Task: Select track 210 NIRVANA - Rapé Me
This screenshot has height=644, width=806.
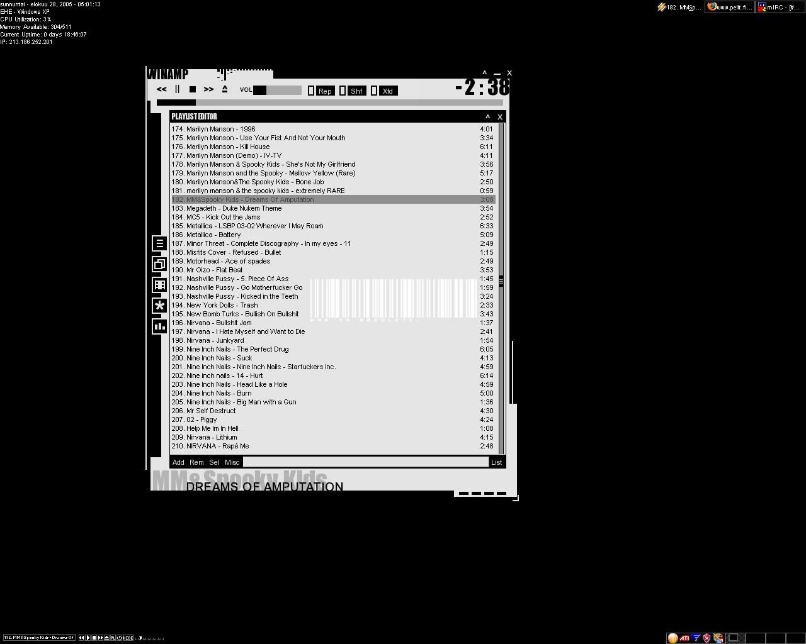Action: click(x=333, y=446)
